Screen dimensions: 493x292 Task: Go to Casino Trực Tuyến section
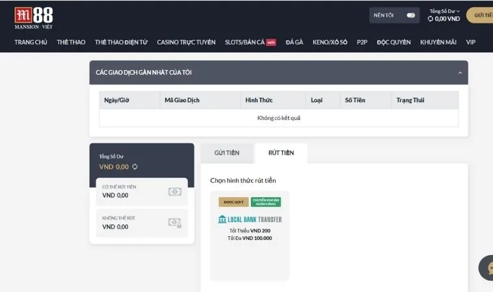pos(186,42)
